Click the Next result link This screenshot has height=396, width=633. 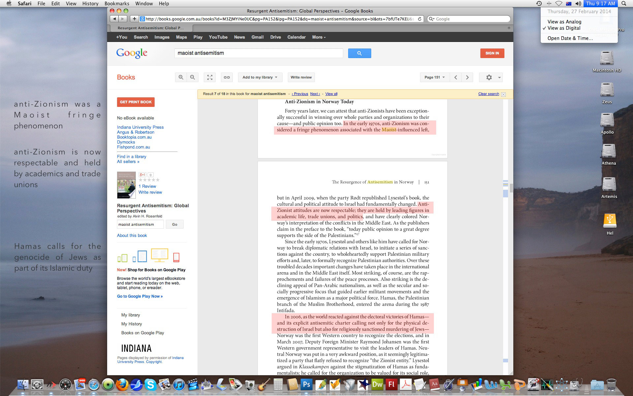coord(315,94)
